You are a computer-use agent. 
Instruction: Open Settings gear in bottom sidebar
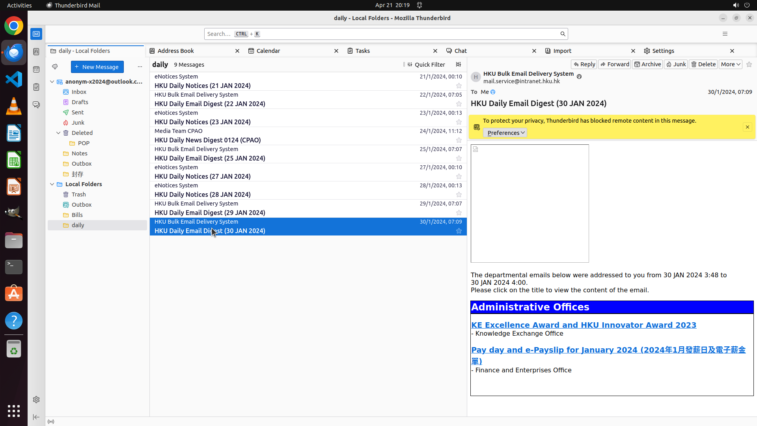tap(36, 400)
